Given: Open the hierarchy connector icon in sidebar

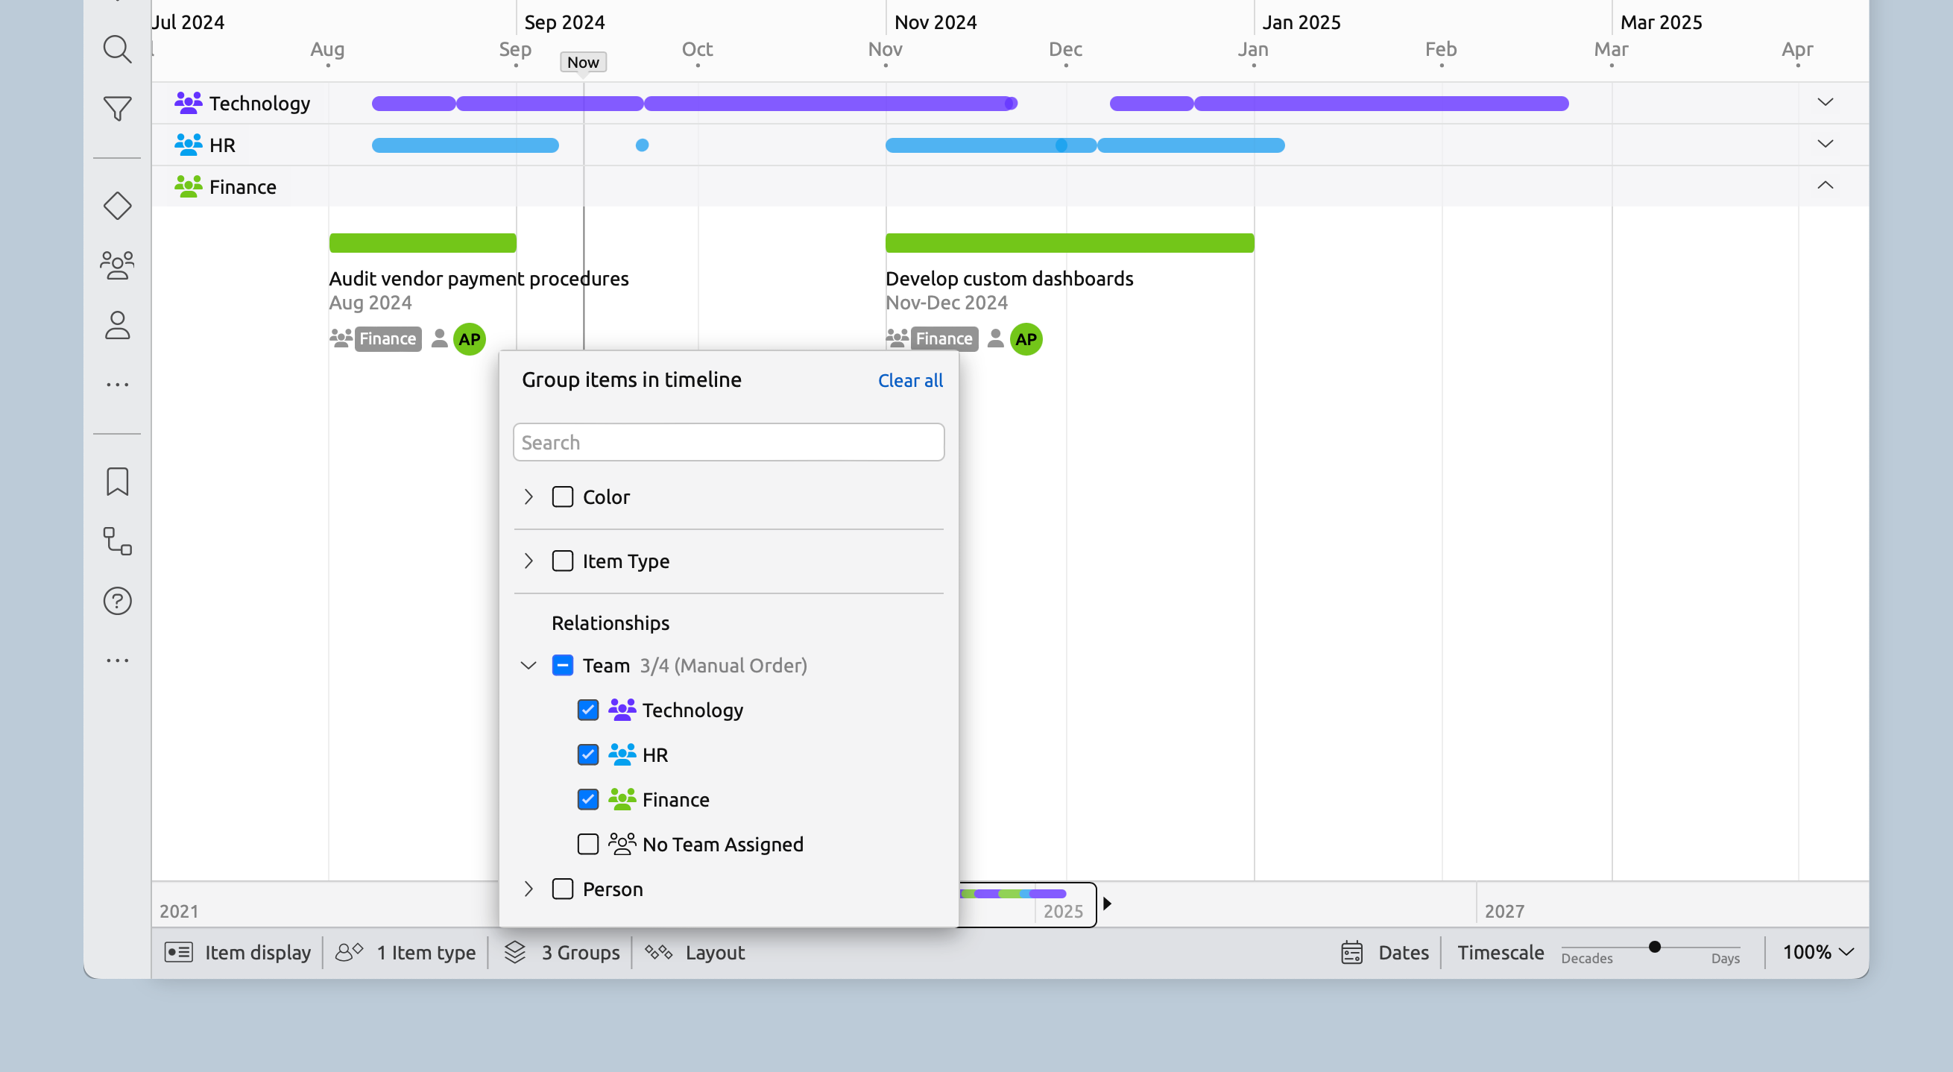Looking at the screenshot, I should 118,541.
